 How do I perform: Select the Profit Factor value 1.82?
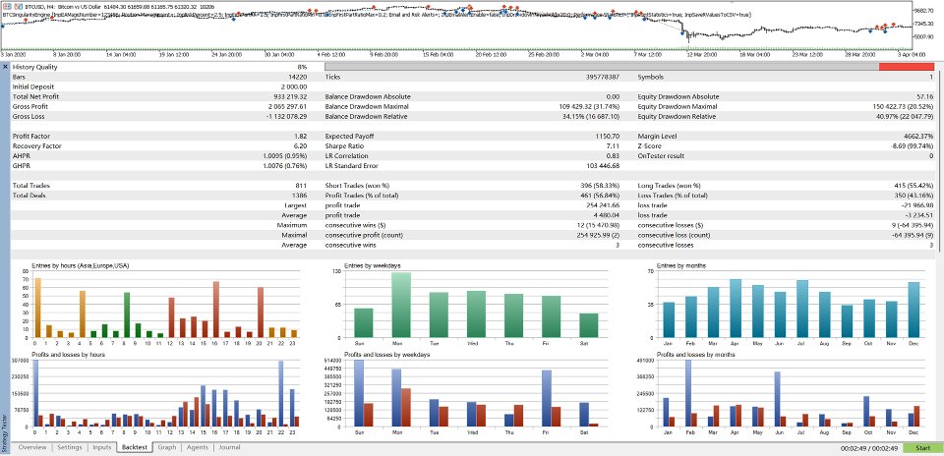click(x=302, y=136)
